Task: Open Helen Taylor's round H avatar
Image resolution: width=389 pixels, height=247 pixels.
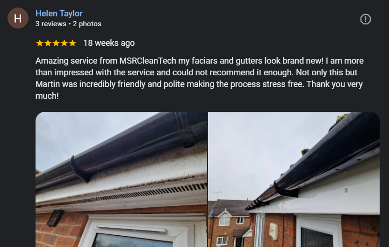Action: point(18,18)
